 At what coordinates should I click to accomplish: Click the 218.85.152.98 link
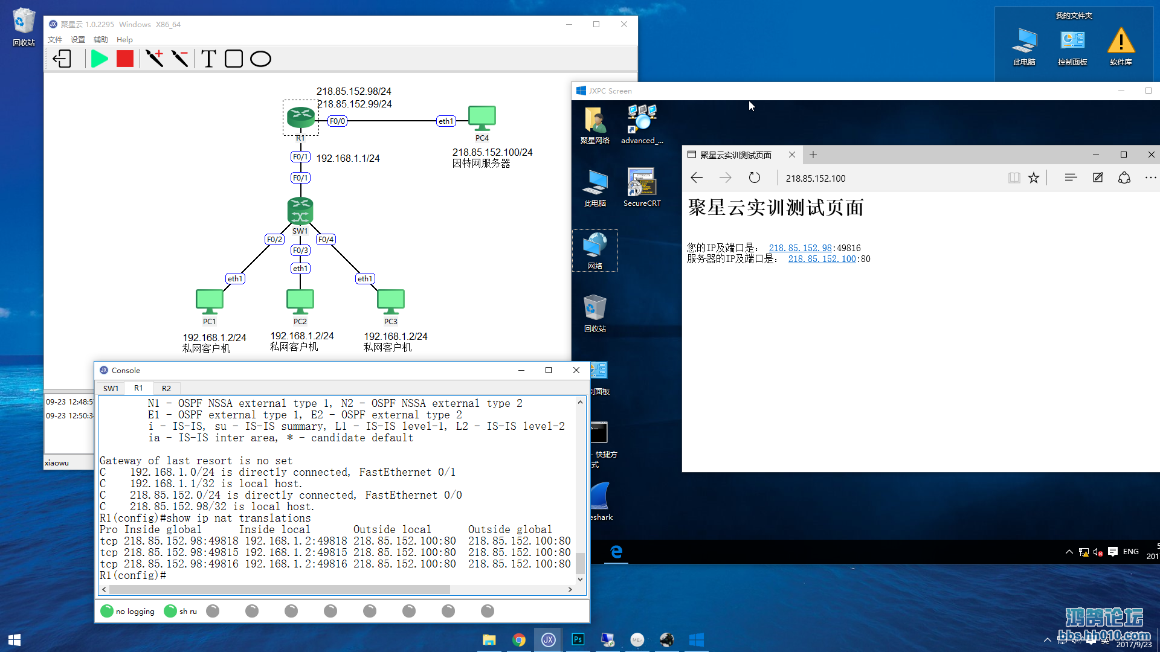(x=800, y=248)
